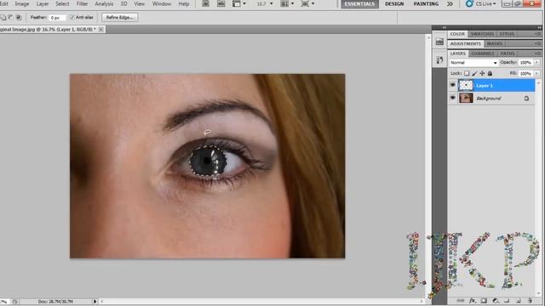Open the 3D menu
The height and width of the screenshot is (306, 545).
[123, 3]
